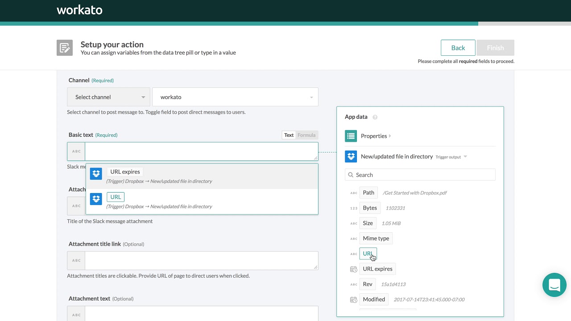Click the ABC type icon beside Rev
The image size is (571, 321).
point(354,284)
